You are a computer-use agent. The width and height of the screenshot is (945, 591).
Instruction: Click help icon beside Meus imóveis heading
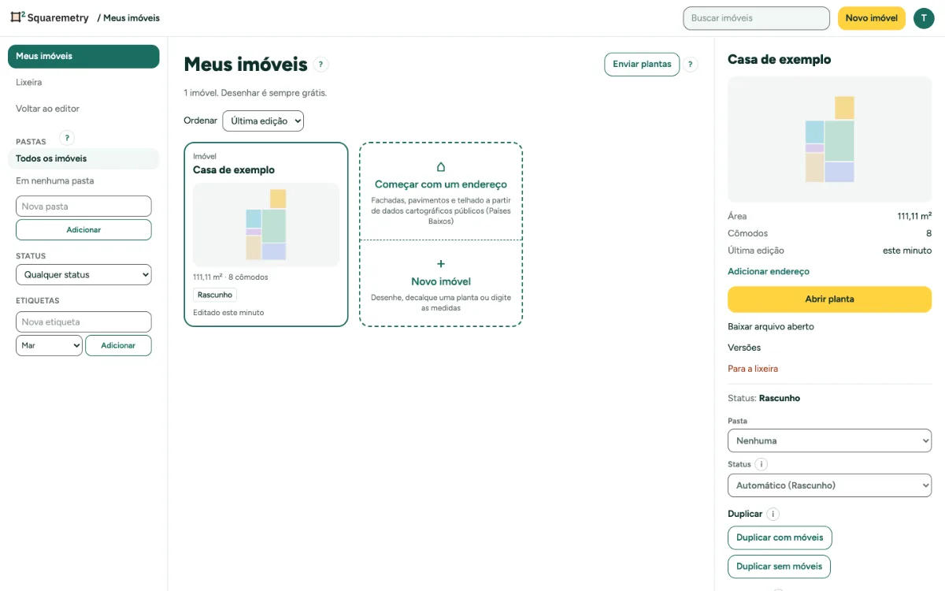(321, 65)
